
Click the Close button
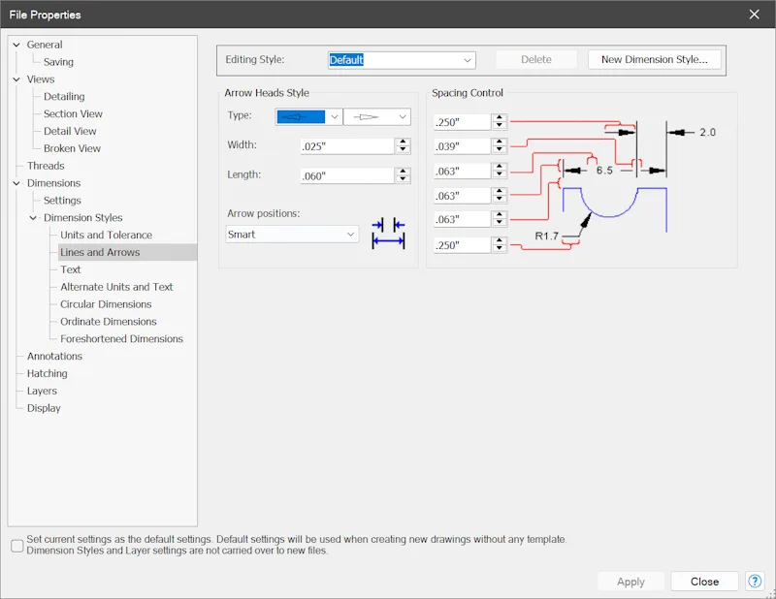[x=704, y=582]
